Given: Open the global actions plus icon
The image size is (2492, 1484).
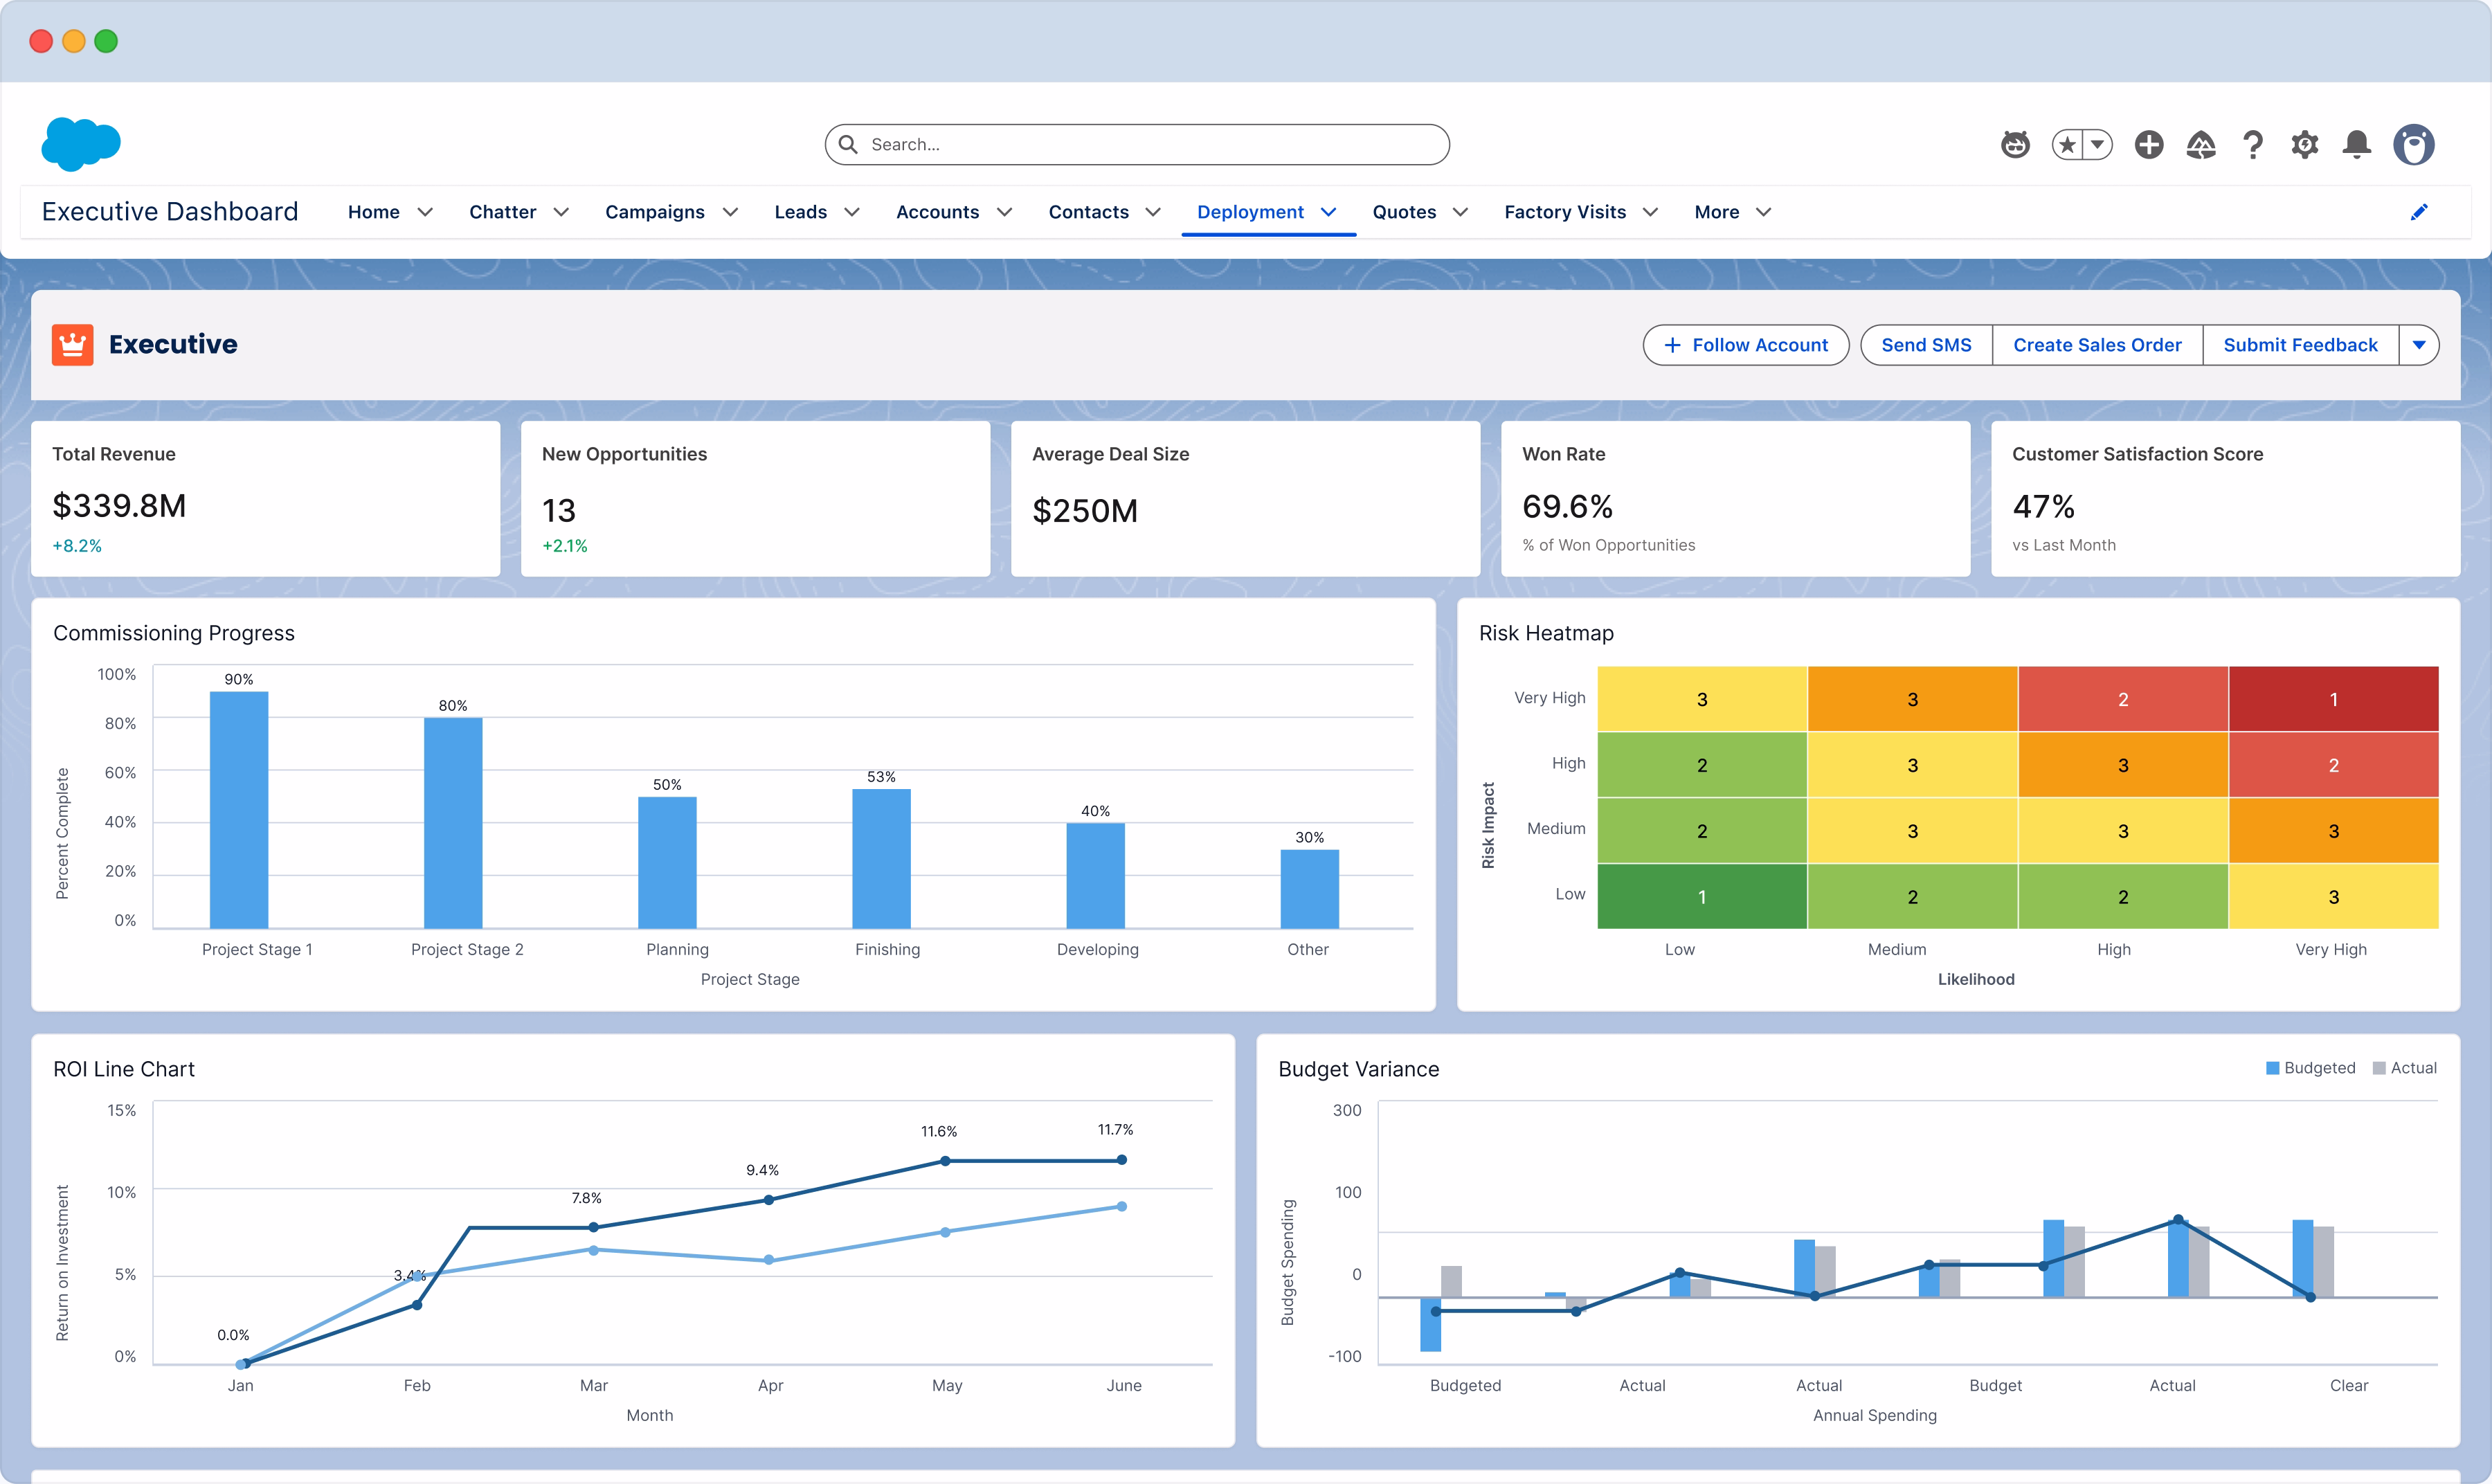Looking at the screenshot, I should click(x=2149, y=145).
